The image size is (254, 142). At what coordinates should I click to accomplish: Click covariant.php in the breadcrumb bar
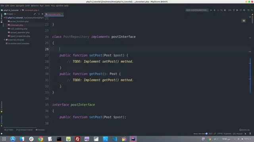point(31,10)
